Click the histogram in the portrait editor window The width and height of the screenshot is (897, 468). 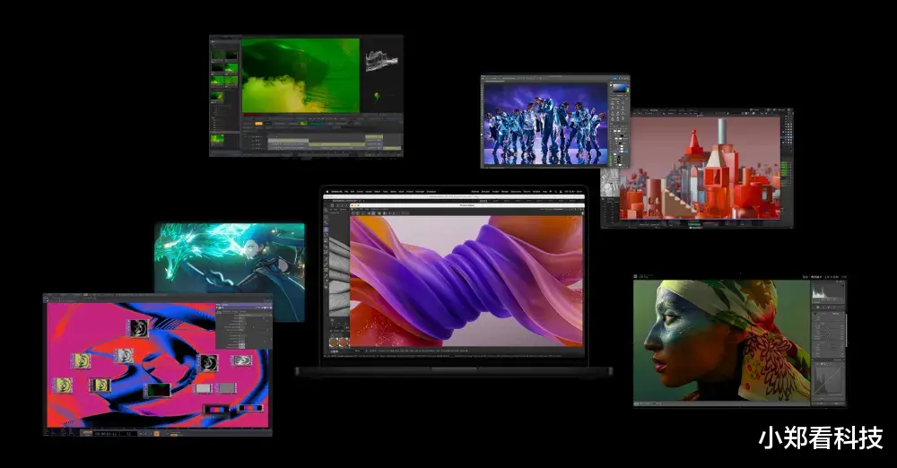828,293
